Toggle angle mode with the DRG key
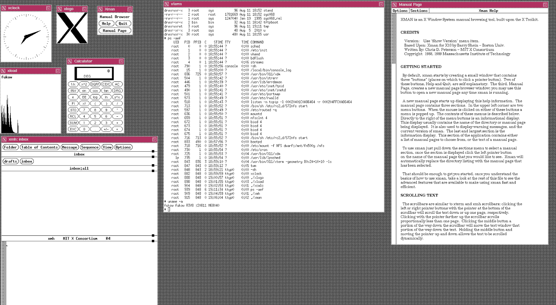 [117, 91]
